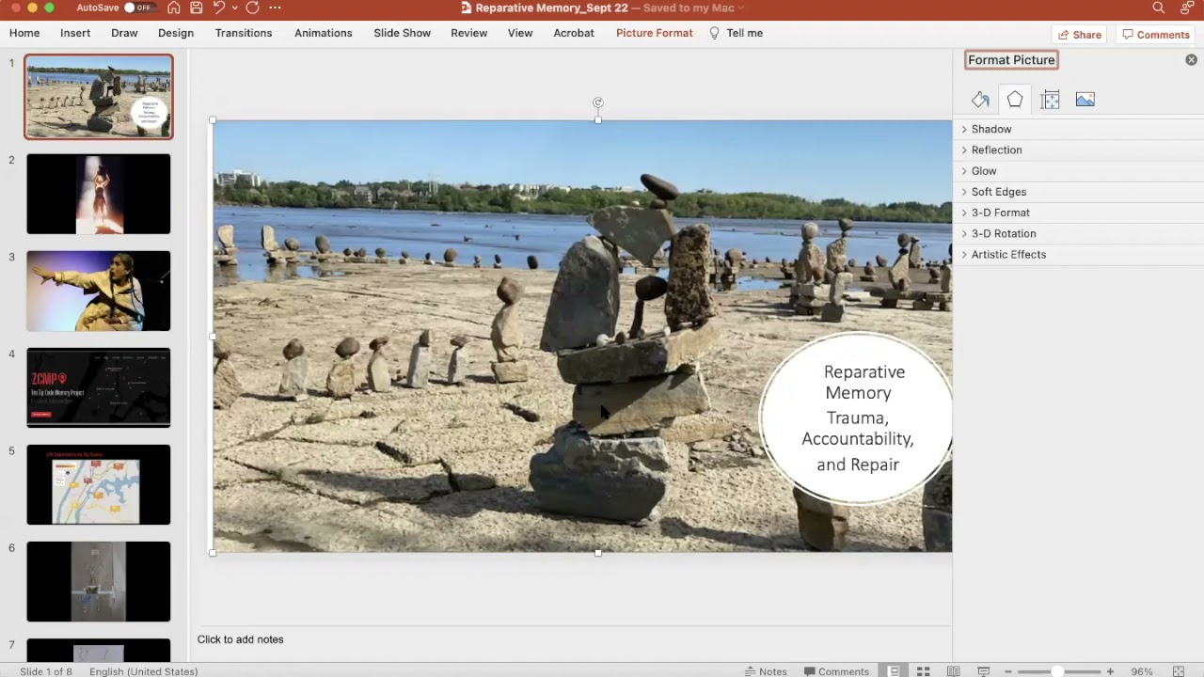Click English (United States) language indicator
The image size is (1204, 677).
coord(144,671)
